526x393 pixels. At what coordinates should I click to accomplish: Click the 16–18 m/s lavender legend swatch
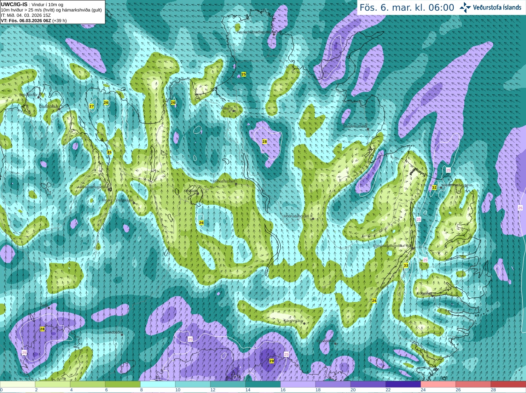298,384
